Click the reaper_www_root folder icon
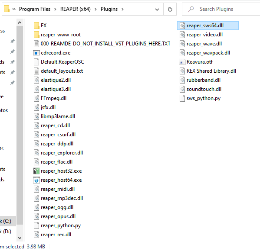 (36, 35)
